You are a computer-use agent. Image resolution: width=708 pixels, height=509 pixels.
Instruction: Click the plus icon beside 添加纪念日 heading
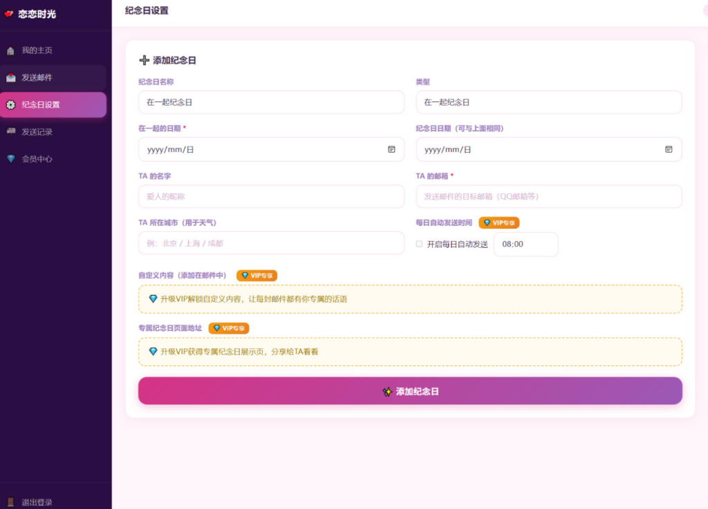tap(144, 60)
